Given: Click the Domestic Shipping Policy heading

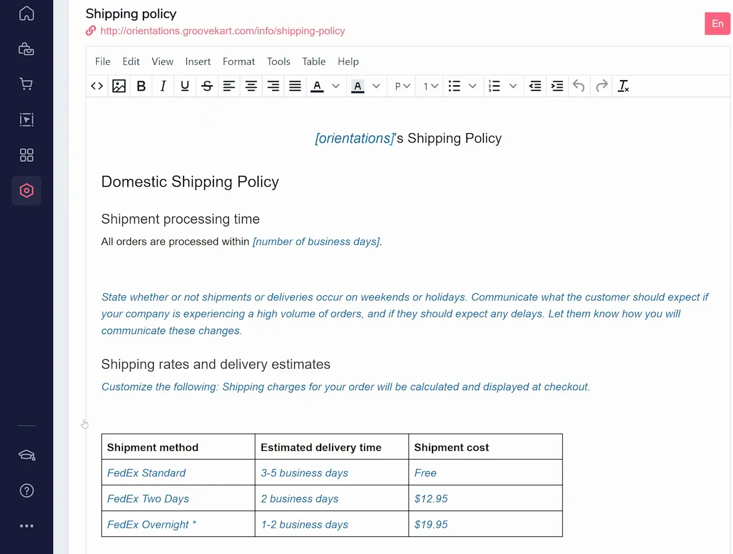Looking at the screenshot, I should tap(190, 182).
